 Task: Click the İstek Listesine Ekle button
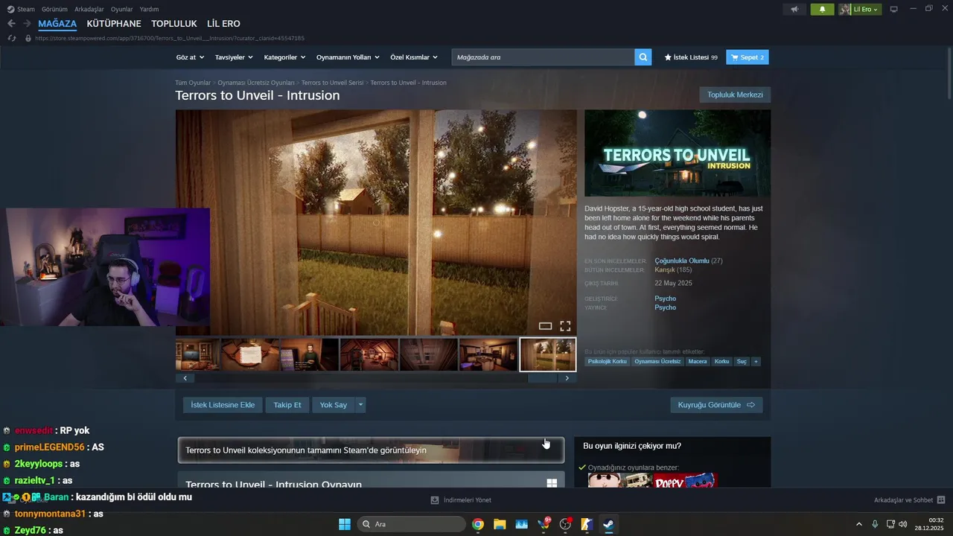223,405
